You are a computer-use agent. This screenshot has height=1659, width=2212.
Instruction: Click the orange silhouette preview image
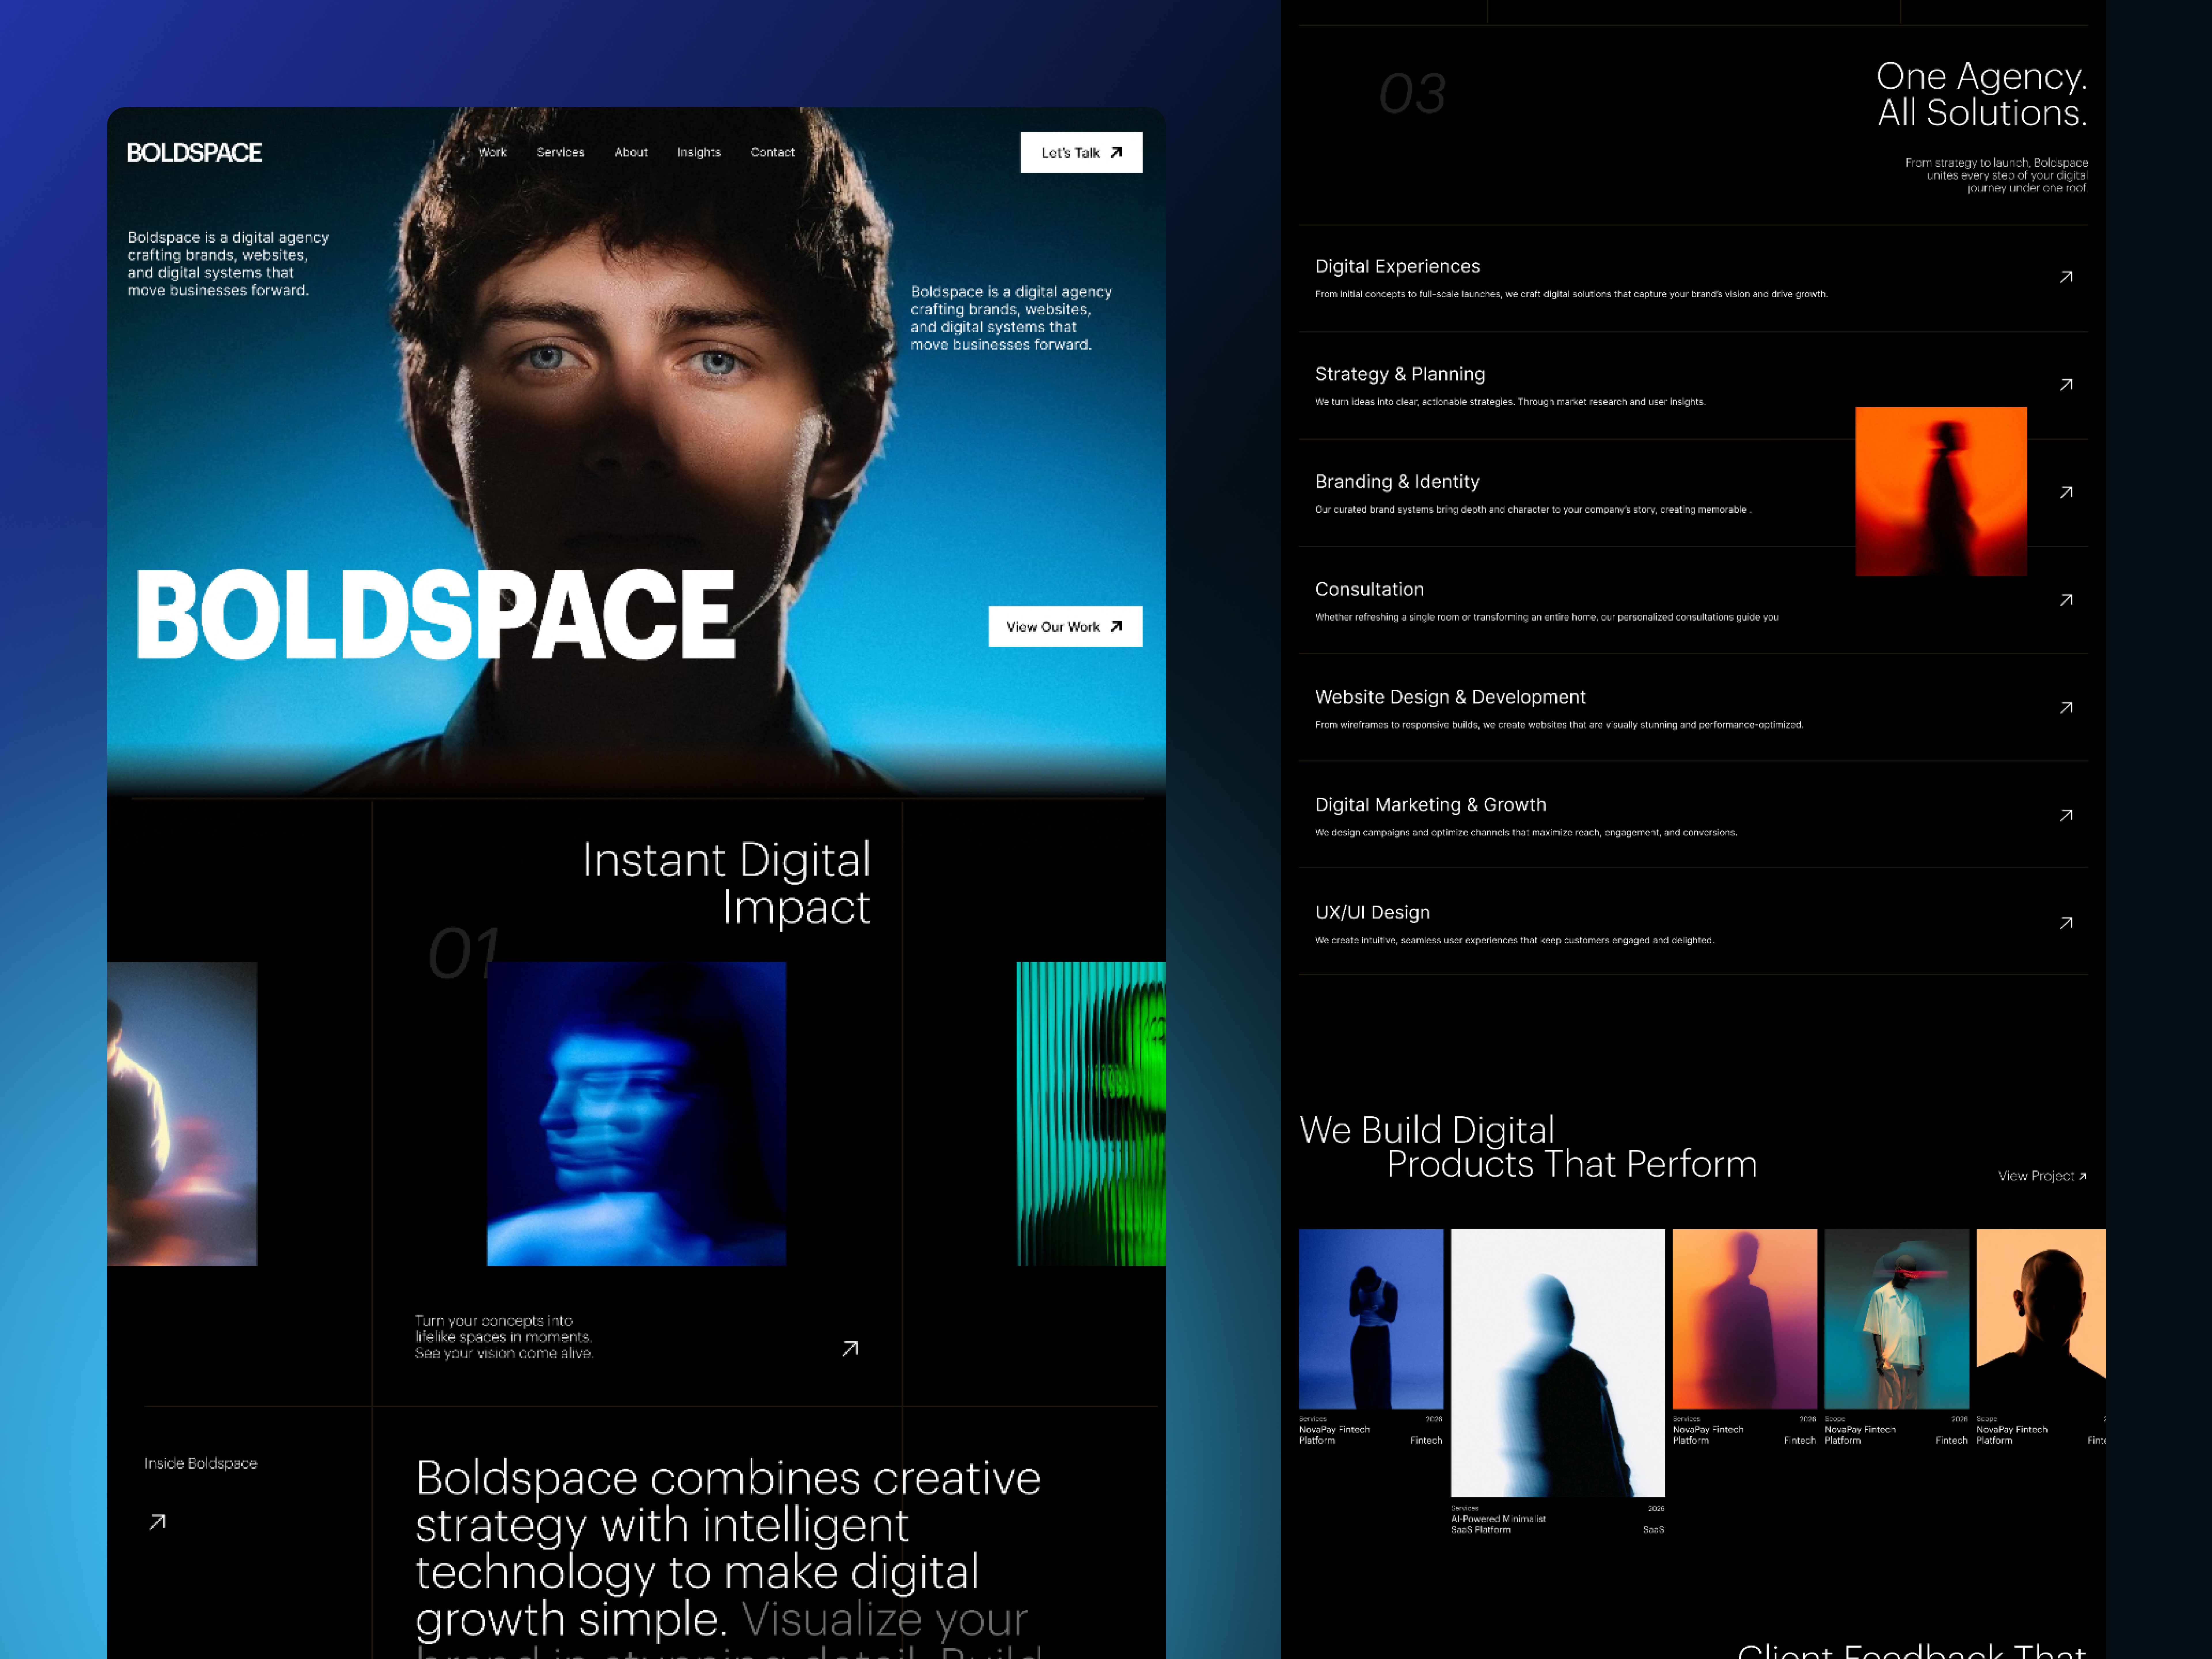[x=1941, y=491]
